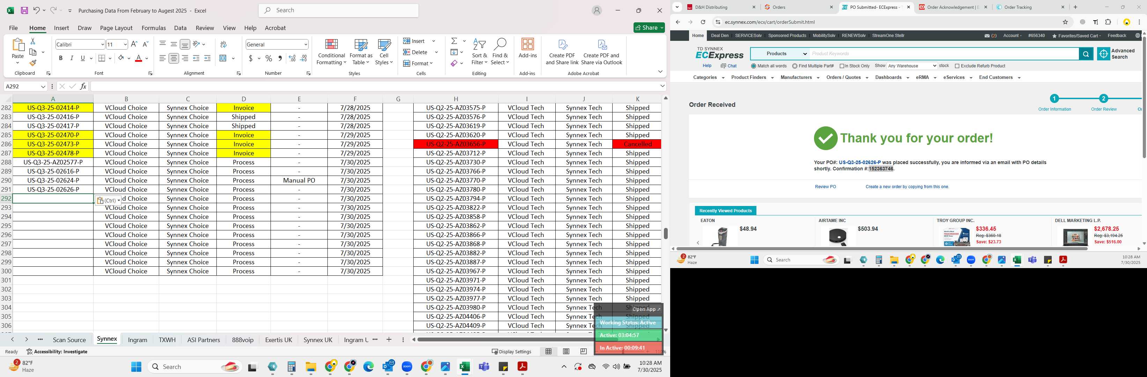Click the Wrap Text icon
This screenshot has width=1147, height=377.
tap(223, 44)
